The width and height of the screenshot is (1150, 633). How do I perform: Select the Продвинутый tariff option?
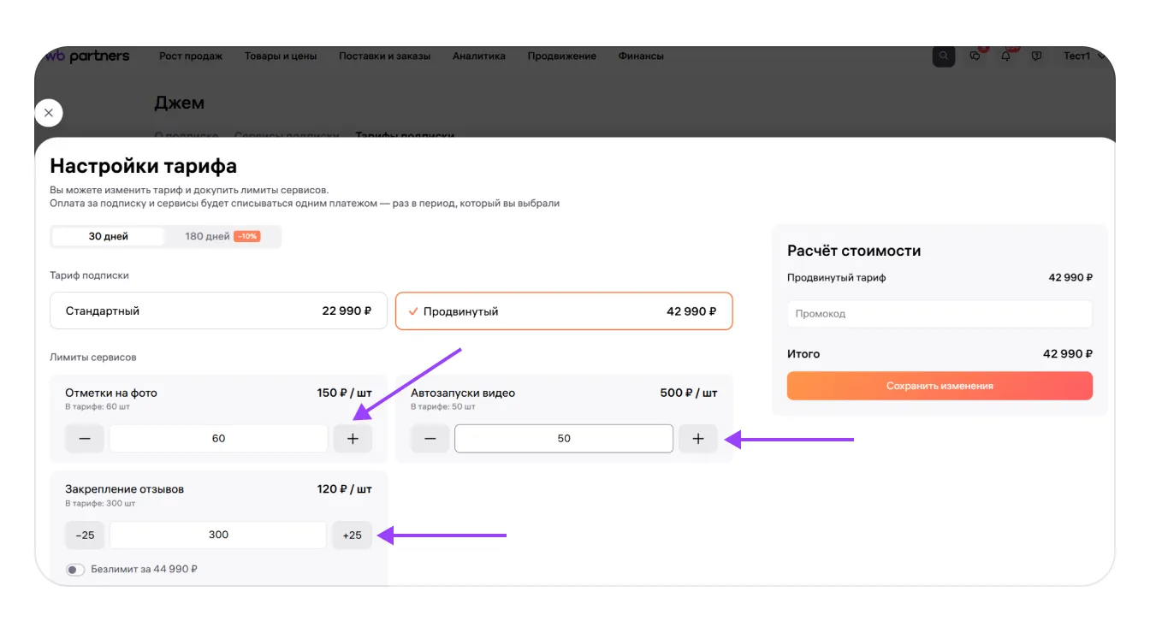(x=563, y=311)
